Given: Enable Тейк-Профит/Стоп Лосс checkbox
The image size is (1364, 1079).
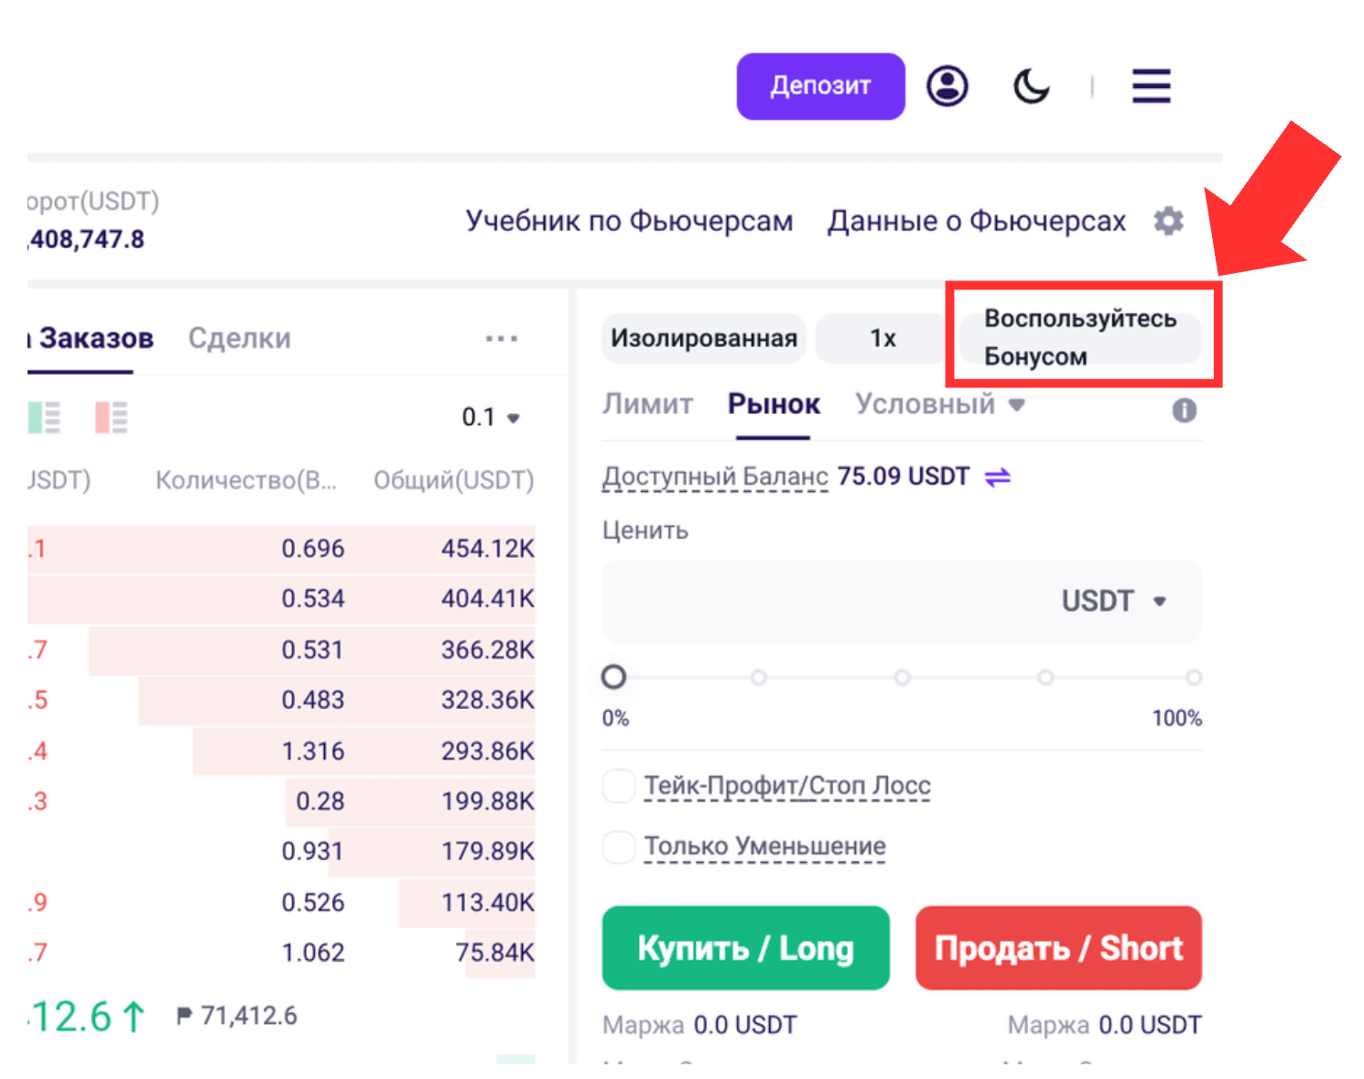Looking at the screenshot, I should (619, 786).
